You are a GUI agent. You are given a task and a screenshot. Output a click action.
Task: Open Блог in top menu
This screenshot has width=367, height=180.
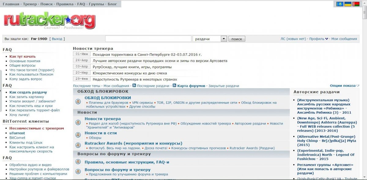coord(112,4)
